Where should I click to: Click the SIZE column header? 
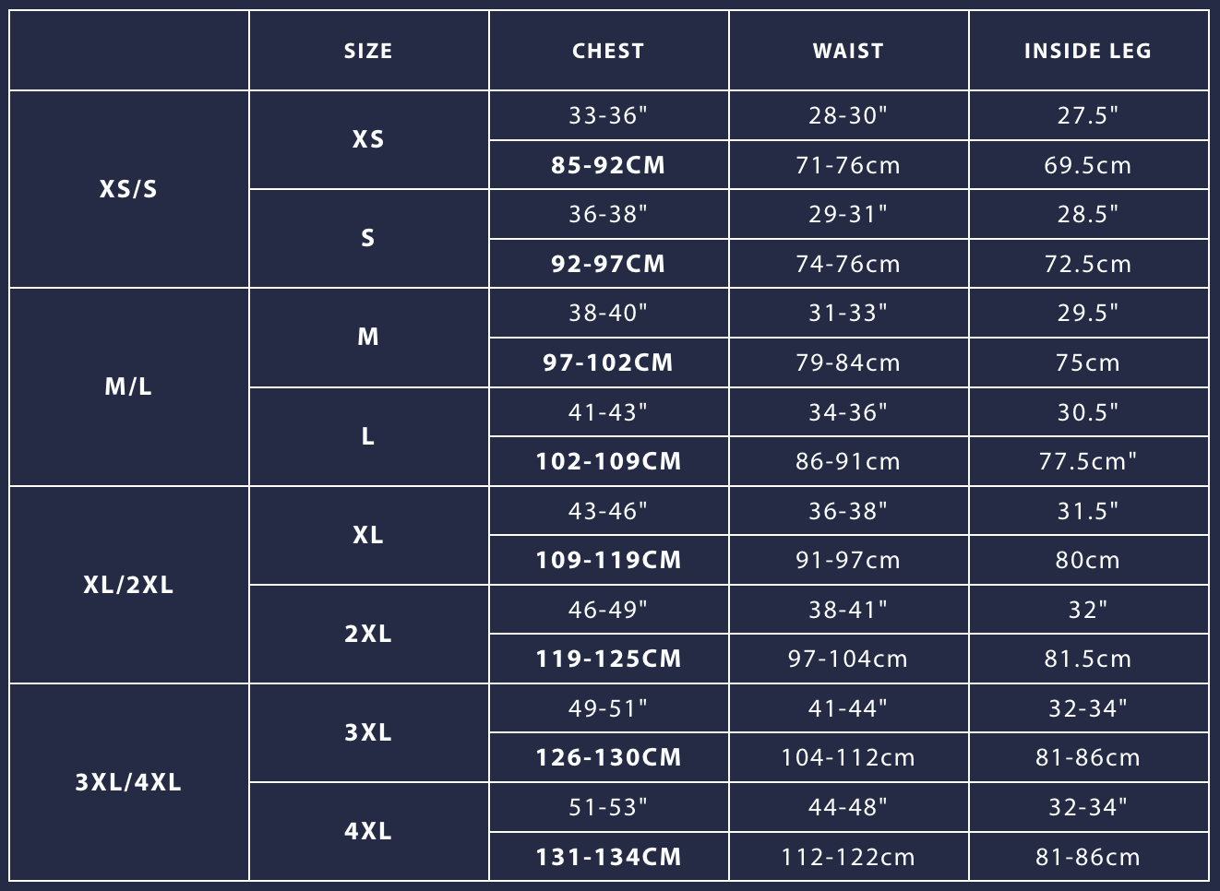[368, 51]
